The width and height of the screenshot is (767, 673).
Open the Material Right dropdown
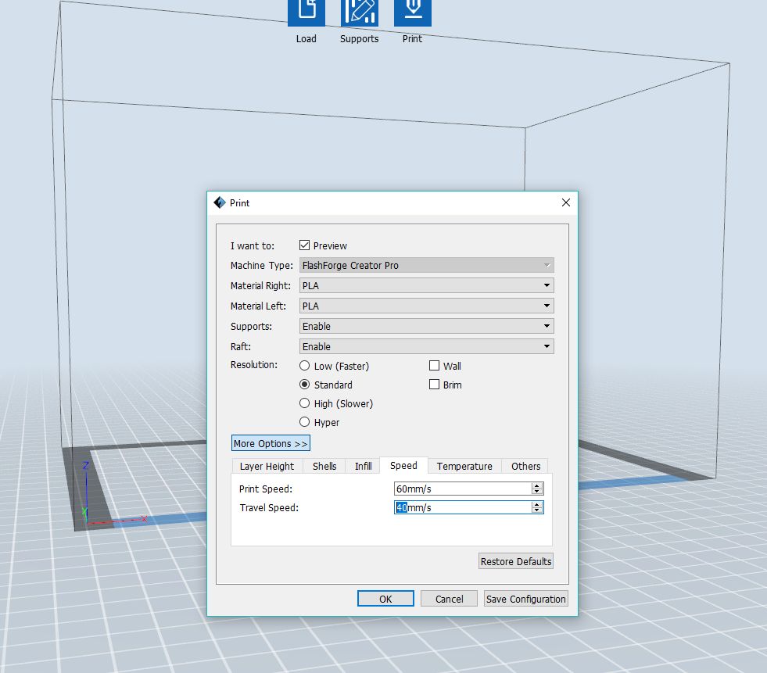[x=426, y=286]
